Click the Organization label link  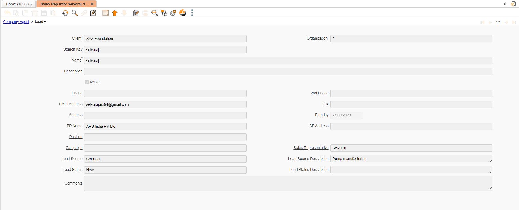pyautogui.click(x=317, y=38)
